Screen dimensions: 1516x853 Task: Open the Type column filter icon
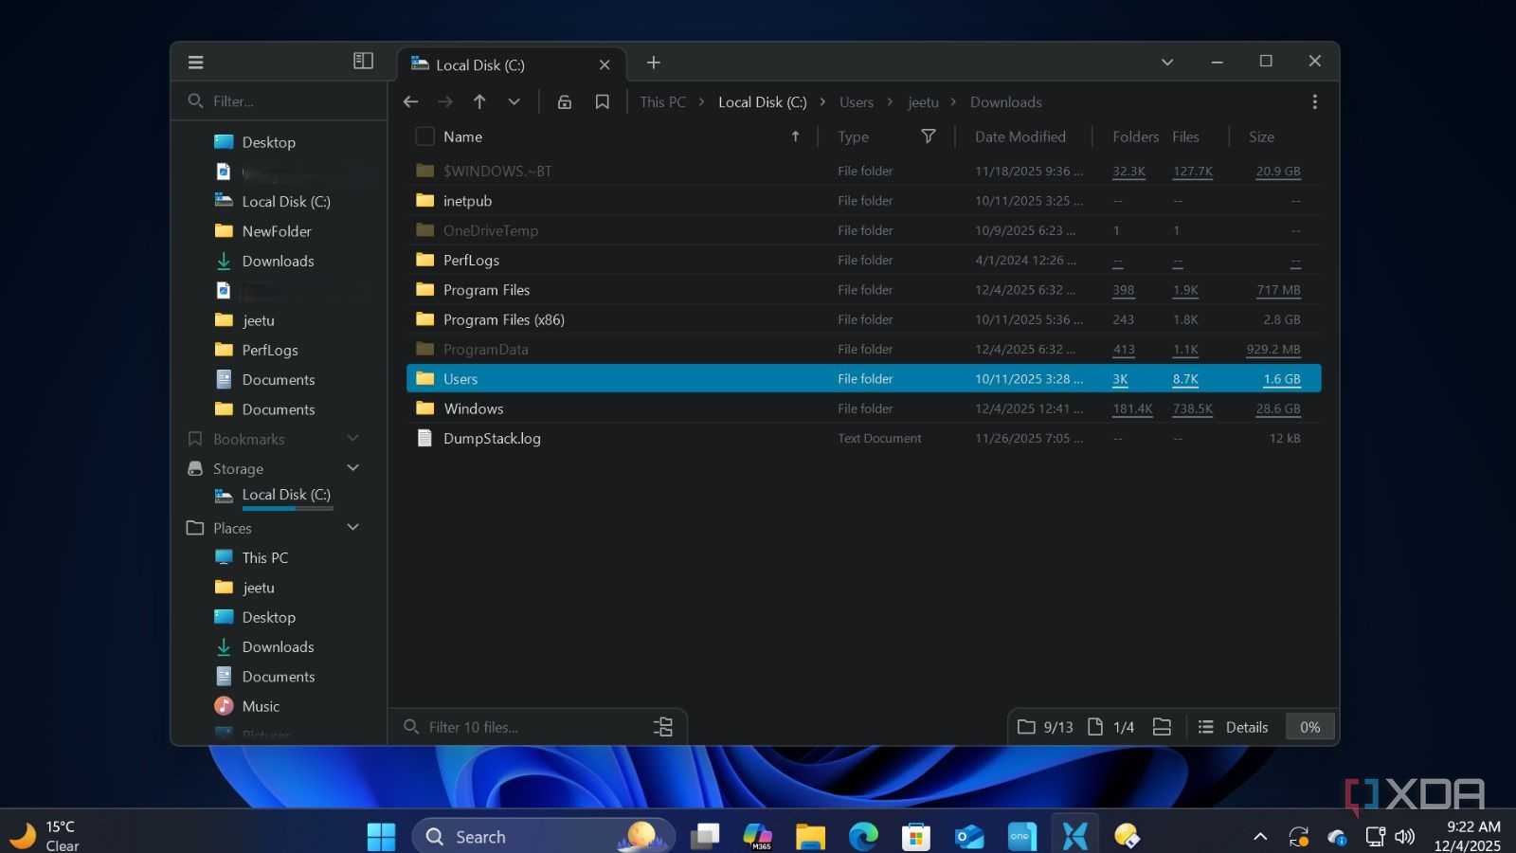pyautogui.click(x=929, y=136)
